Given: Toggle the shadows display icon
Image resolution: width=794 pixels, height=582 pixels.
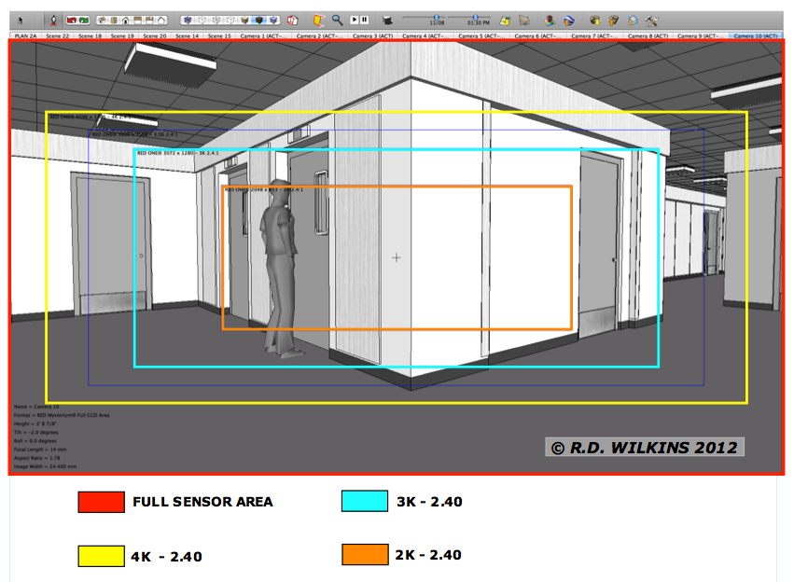Looking at the screenshot, I should (x=387, y=19).
